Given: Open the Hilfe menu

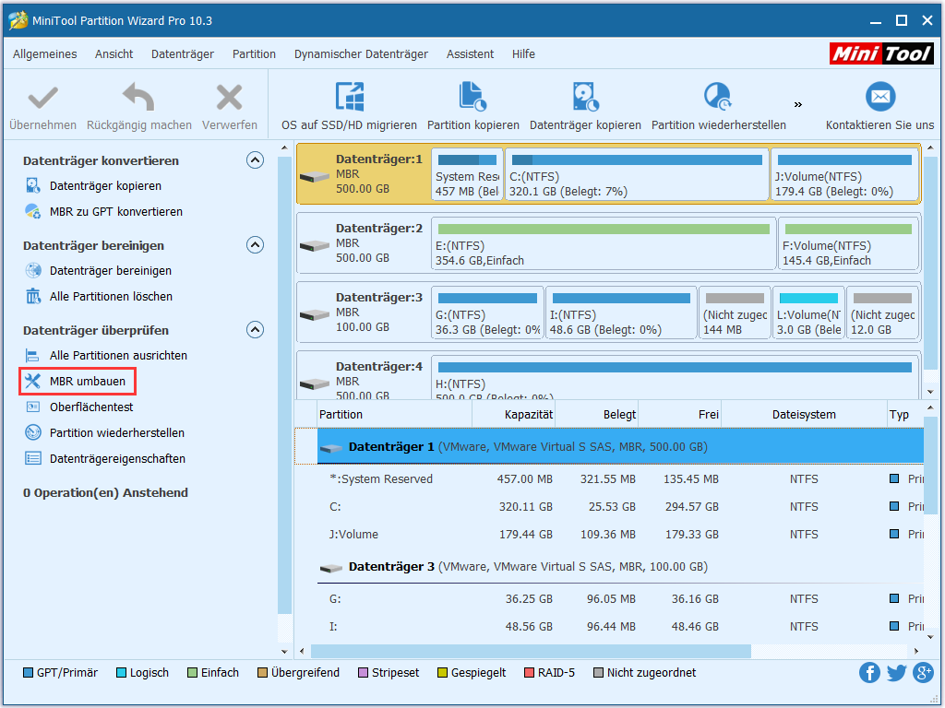Looking at the screenshot, I should (524, 54).
